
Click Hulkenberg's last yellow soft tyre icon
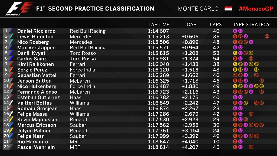pos(262,86)
